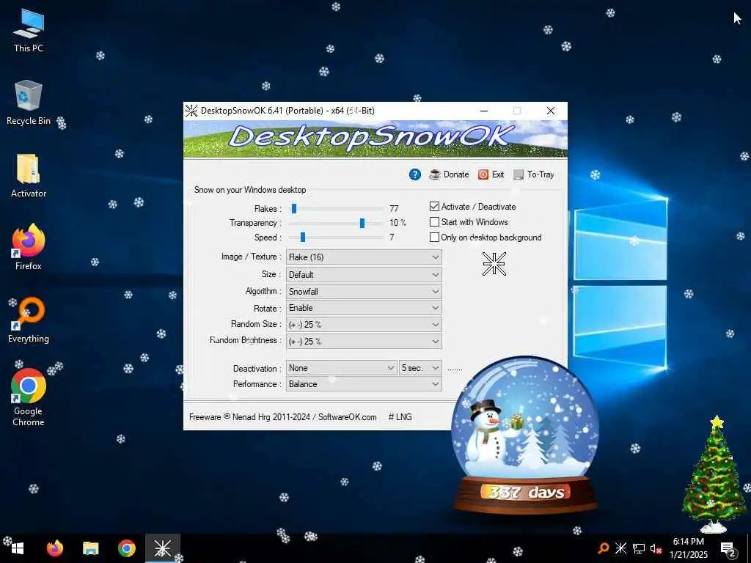Open the network tray icon
The image size is (751, 563).
(639, 548)
